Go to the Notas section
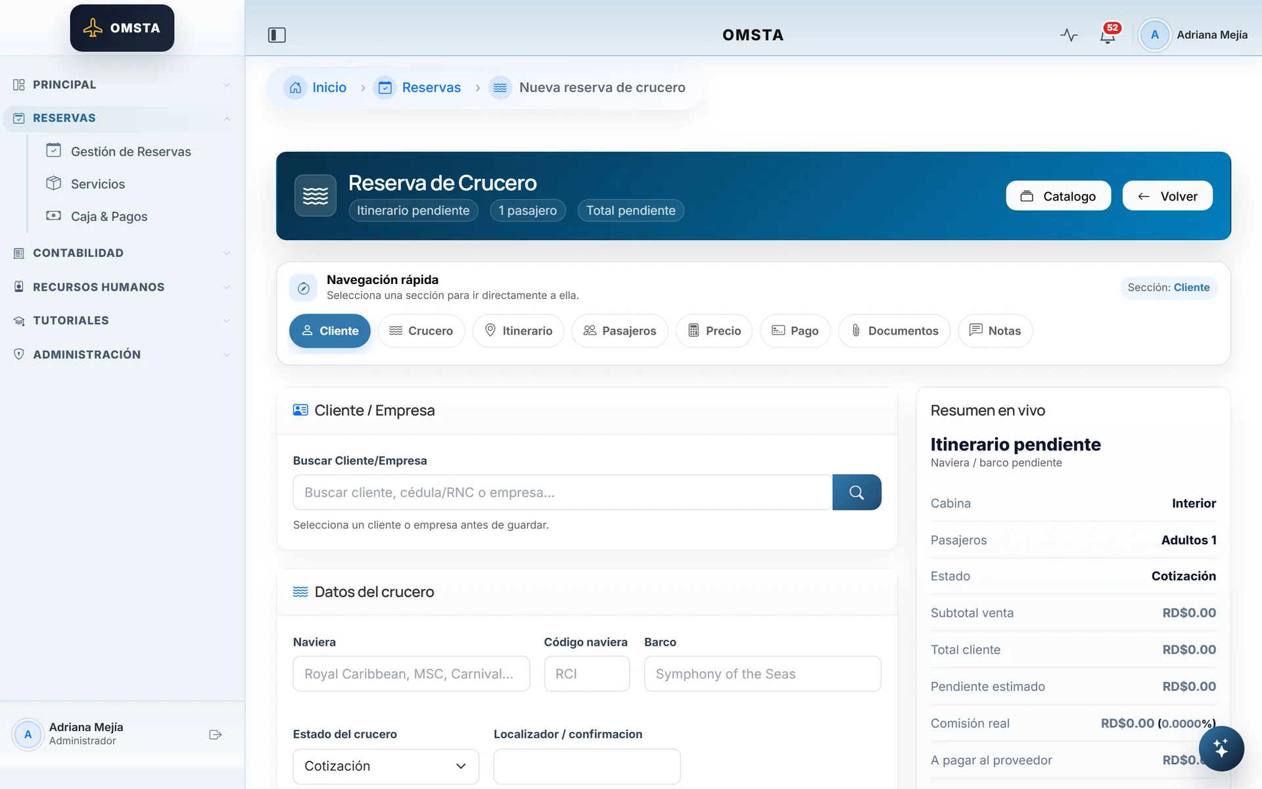This screenshot has width=1262, height=789. (995, 331)
